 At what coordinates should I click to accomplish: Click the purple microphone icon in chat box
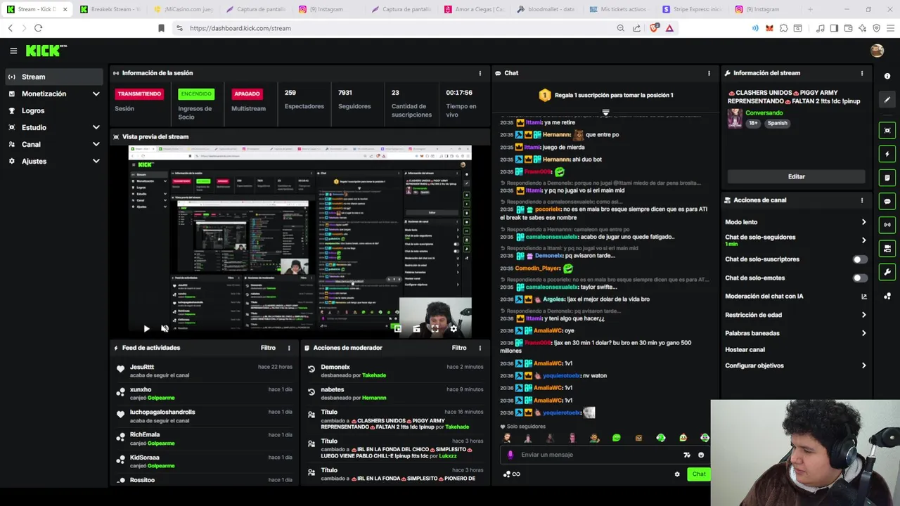pyautogui.click(x=510, y=455)
